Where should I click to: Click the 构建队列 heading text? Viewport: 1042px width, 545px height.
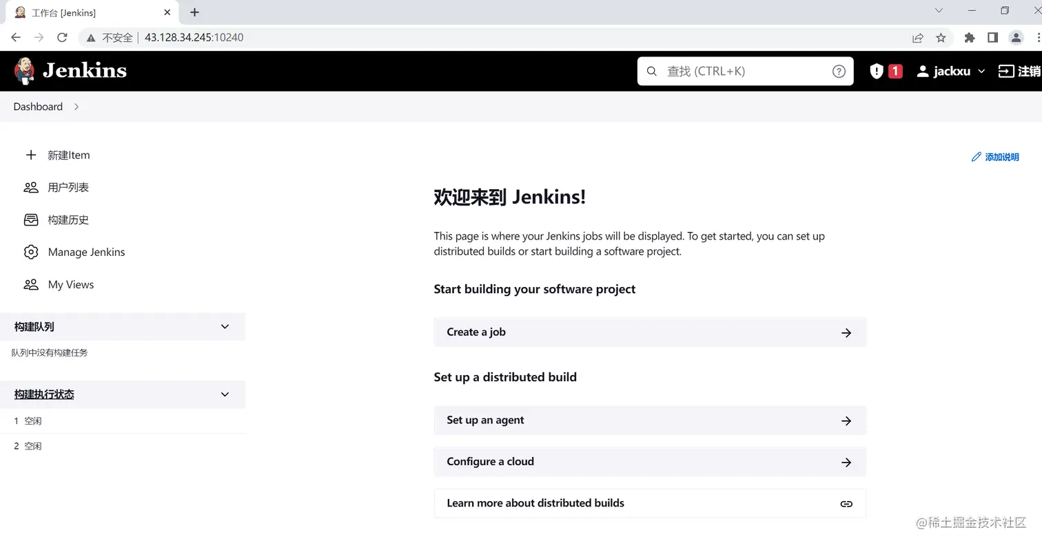pos(34,326)
